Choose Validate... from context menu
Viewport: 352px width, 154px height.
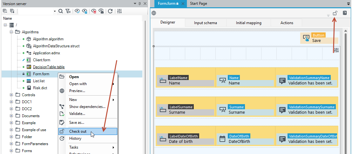88,114
